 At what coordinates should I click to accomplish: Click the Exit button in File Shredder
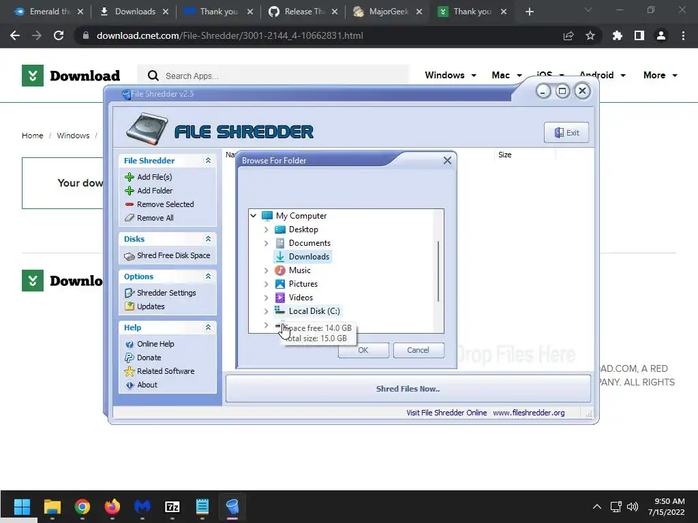tap(566, 133)
